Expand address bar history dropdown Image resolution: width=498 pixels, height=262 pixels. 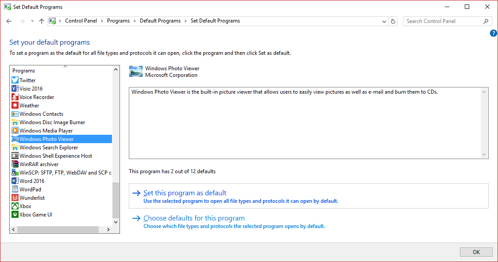tap(384, 21)
